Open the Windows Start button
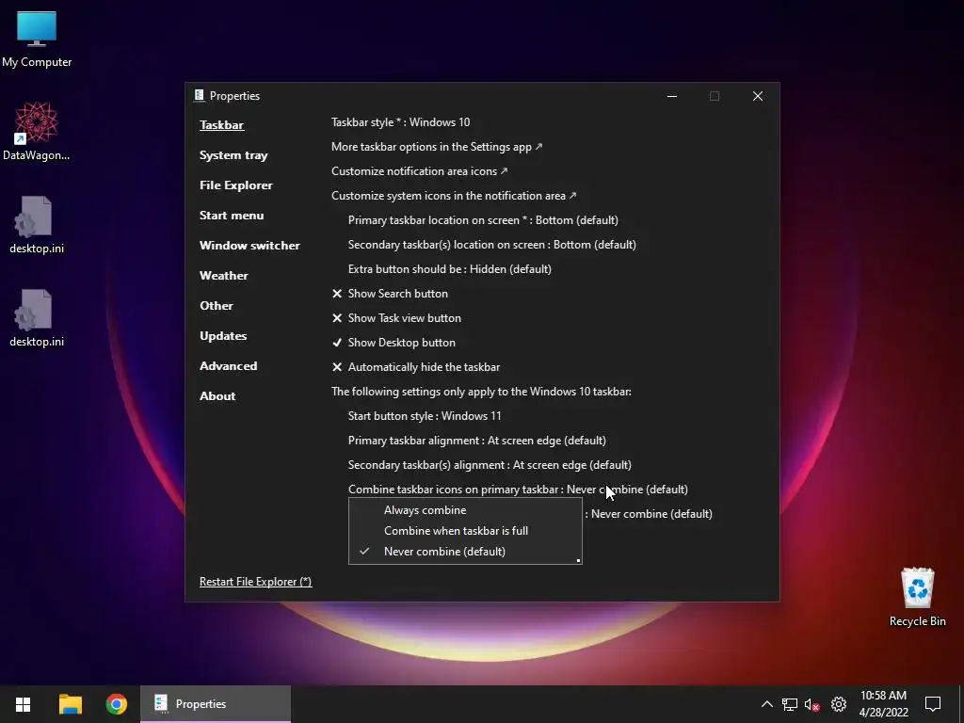Viewport: 964px width, 723px height. tap(24, 704)
